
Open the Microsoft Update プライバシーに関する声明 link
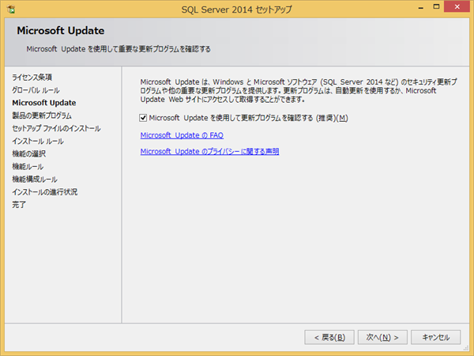point(209,151)
